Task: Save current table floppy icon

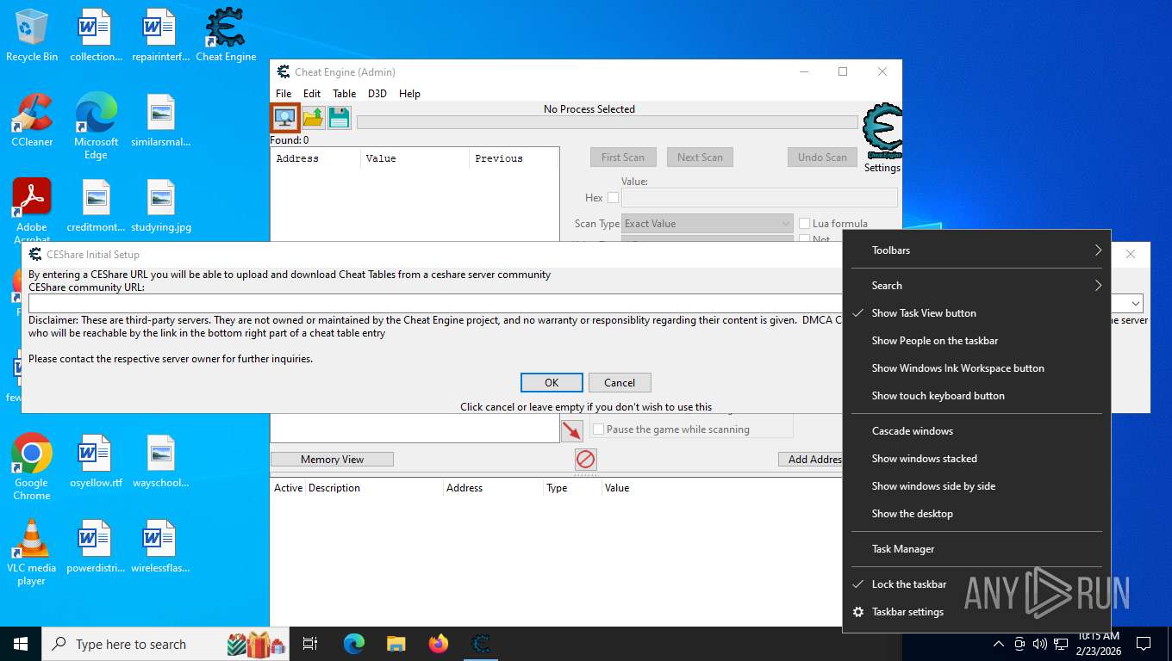Action: pyautogui.click(x=340, y=118)
